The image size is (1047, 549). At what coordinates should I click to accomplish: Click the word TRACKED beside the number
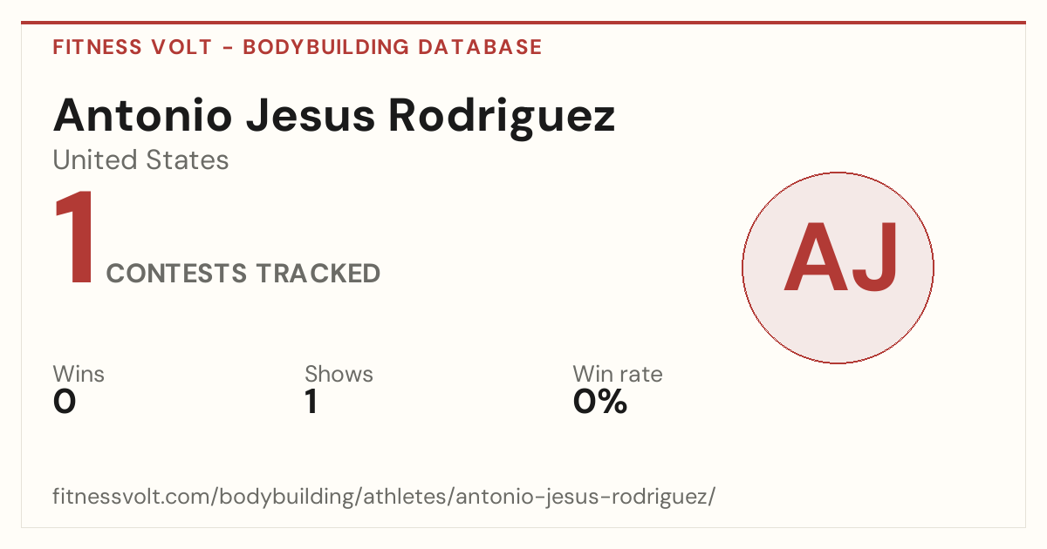[318, 274]
